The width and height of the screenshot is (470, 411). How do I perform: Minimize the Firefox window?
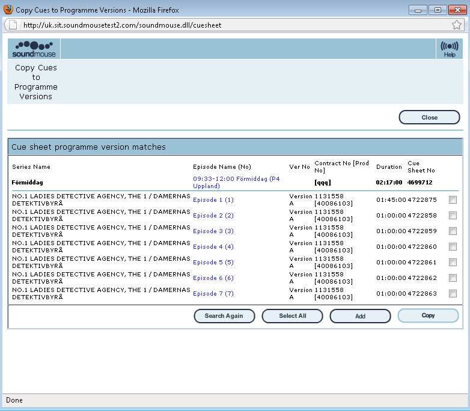coord(418,10)
